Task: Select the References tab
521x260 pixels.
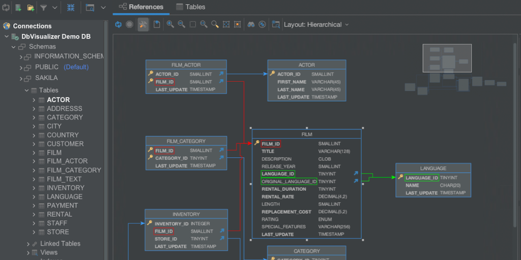Action: point(141,7)
